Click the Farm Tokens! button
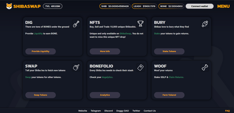 click(169, 95)
